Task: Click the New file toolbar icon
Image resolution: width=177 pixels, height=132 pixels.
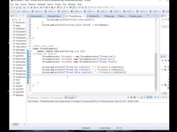Action: (x=12, y=7)
